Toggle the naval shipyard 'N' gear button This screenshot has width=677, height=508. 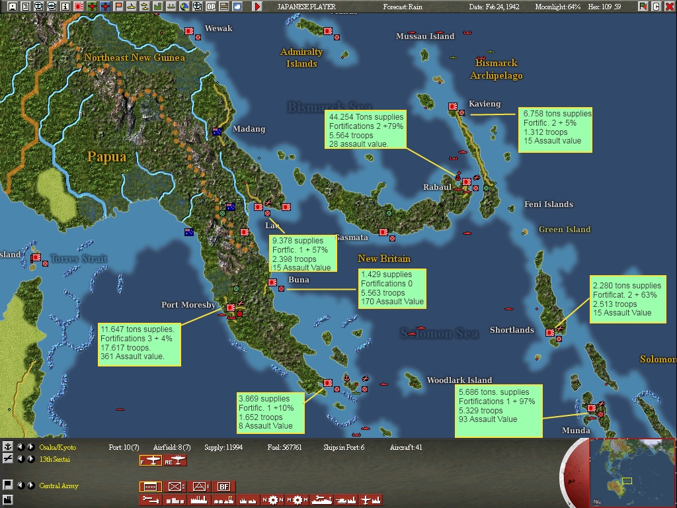272,500
